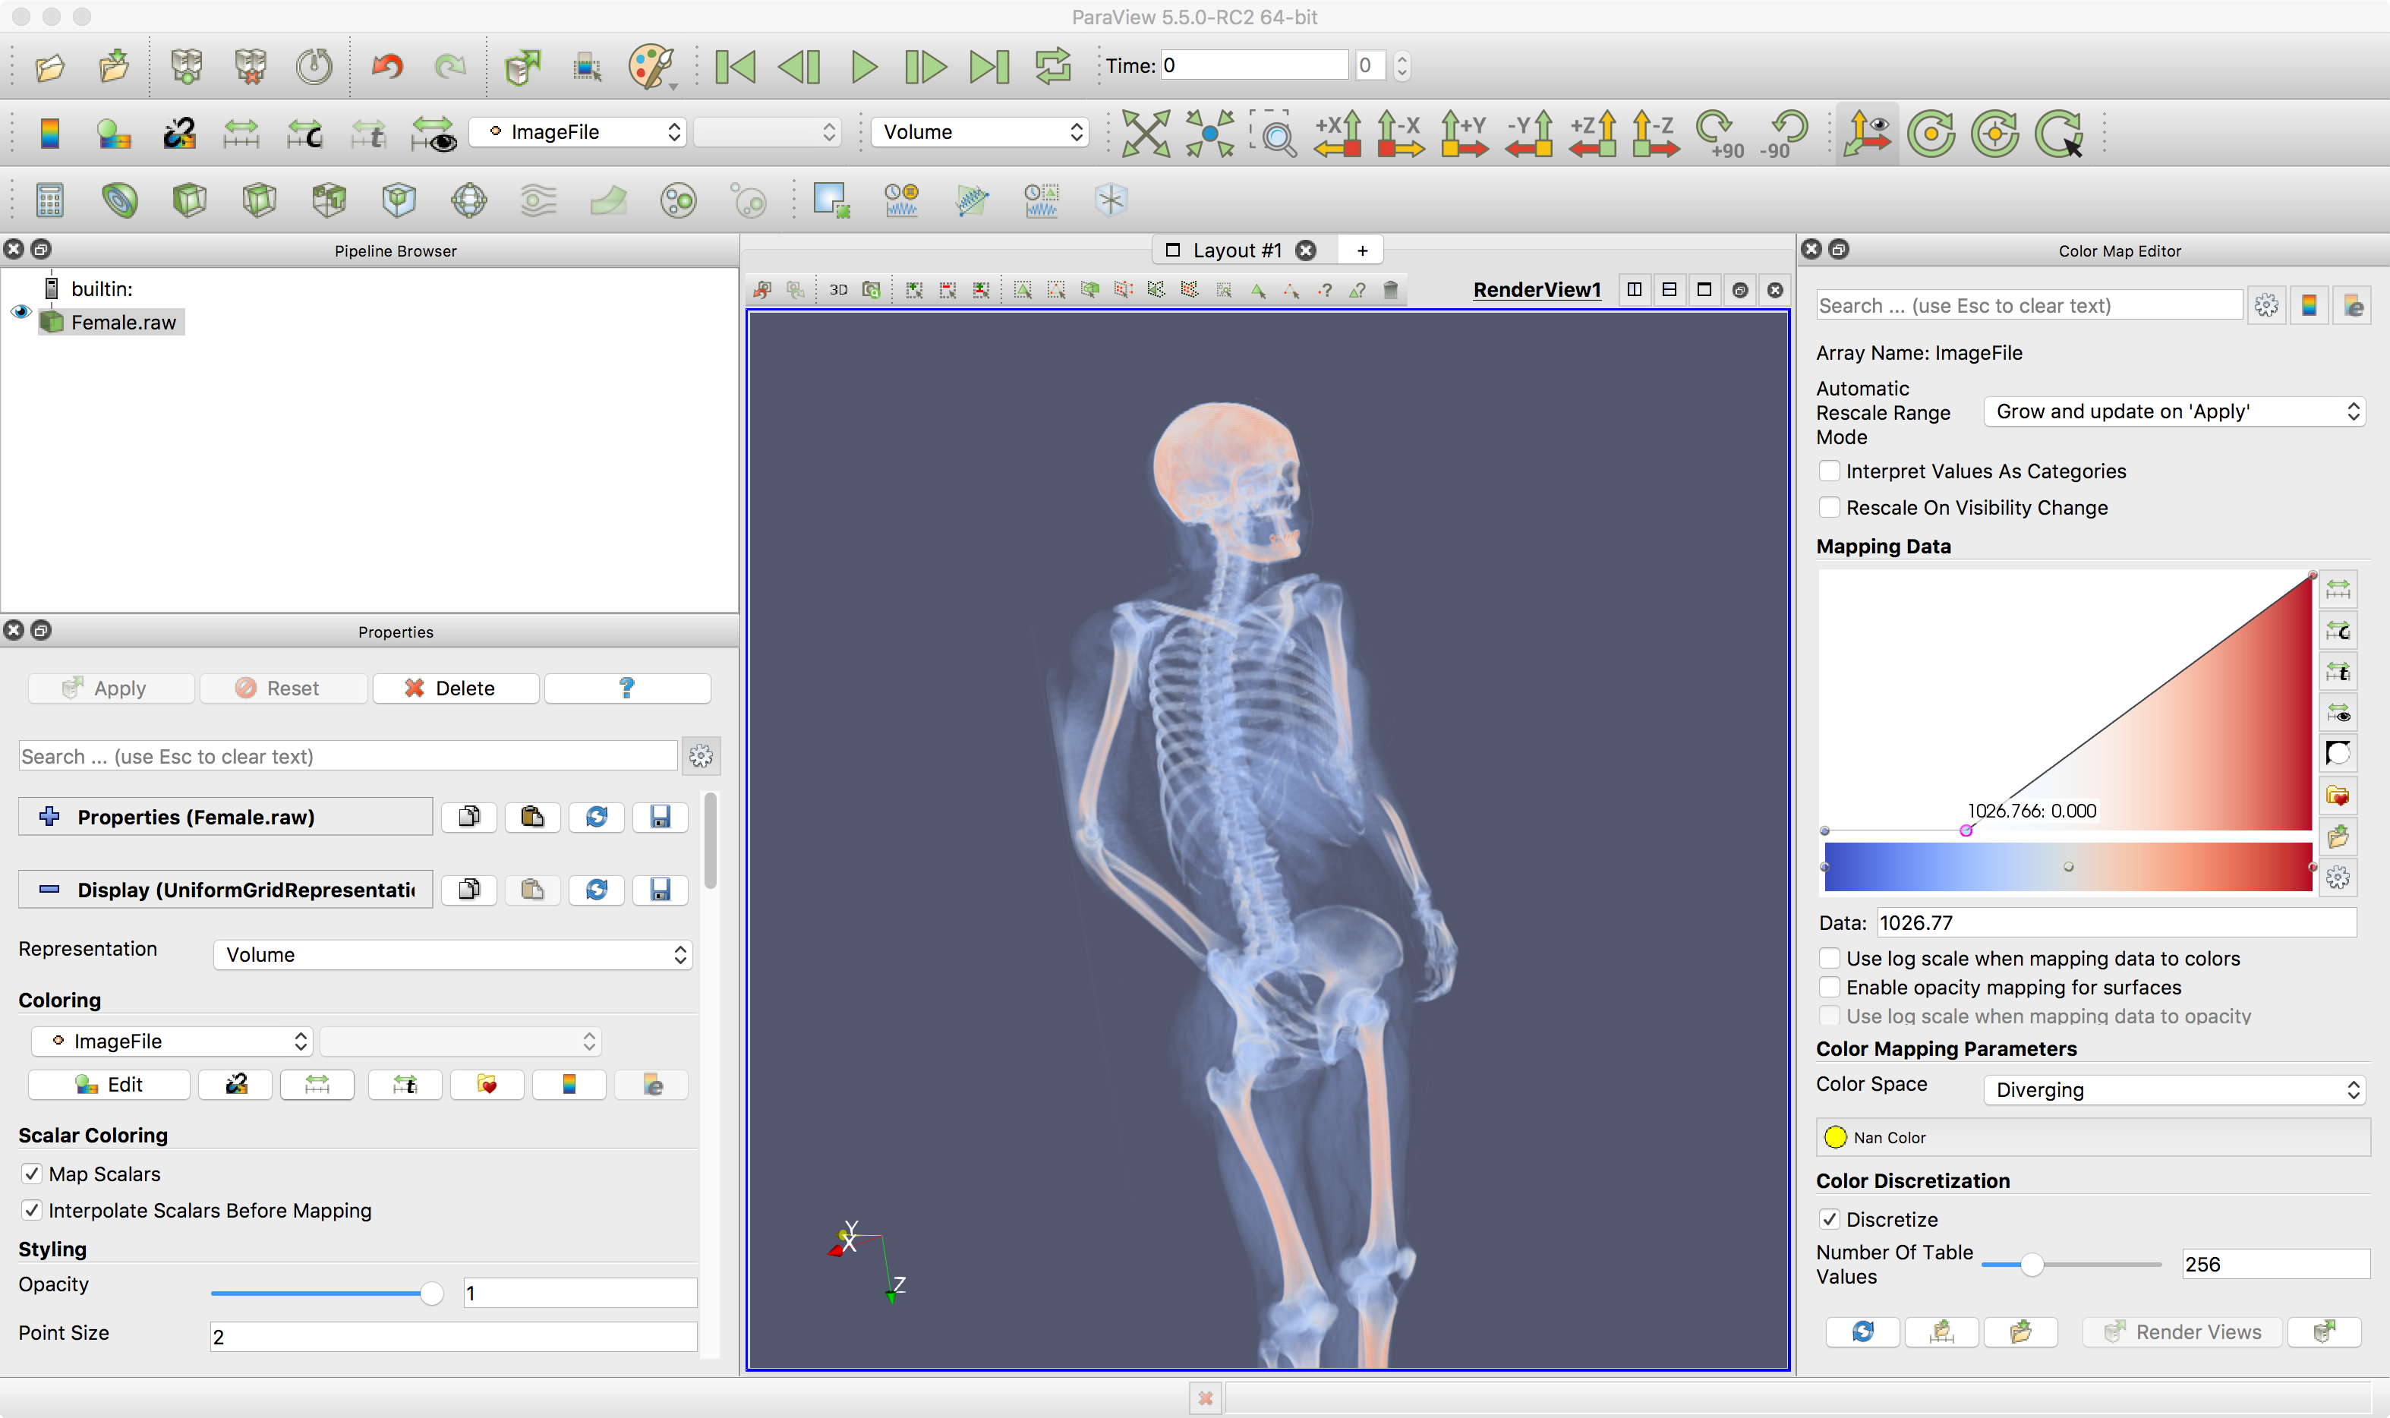Add a new layout tab
The image size is (2390, 1418).
click(1362, 251)
